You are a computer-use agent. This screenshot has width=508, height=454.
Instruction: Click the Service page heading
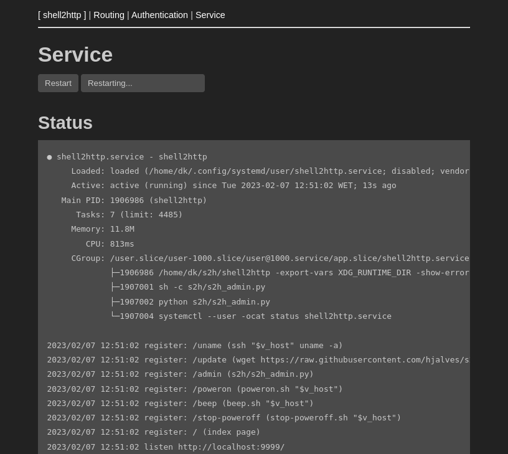[x=75, y=54]
